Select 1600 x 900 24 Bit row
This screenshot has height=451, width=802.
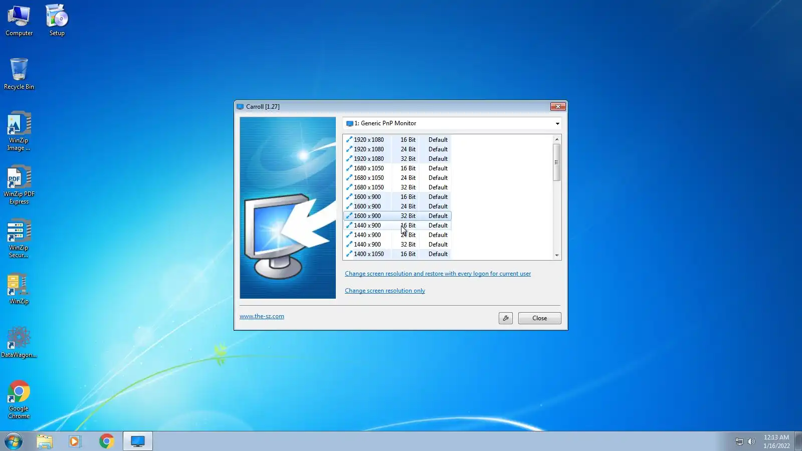point(397,206)
